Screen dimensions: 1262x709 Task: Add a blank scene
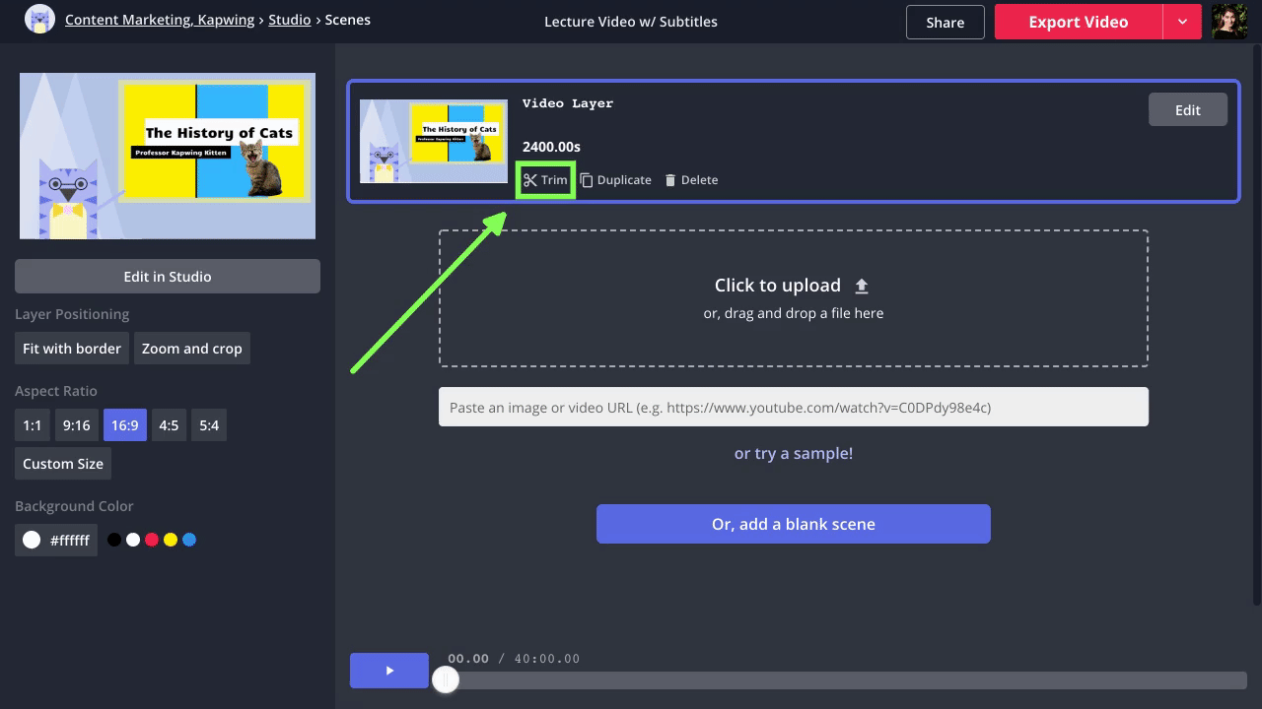pos(793,524)
